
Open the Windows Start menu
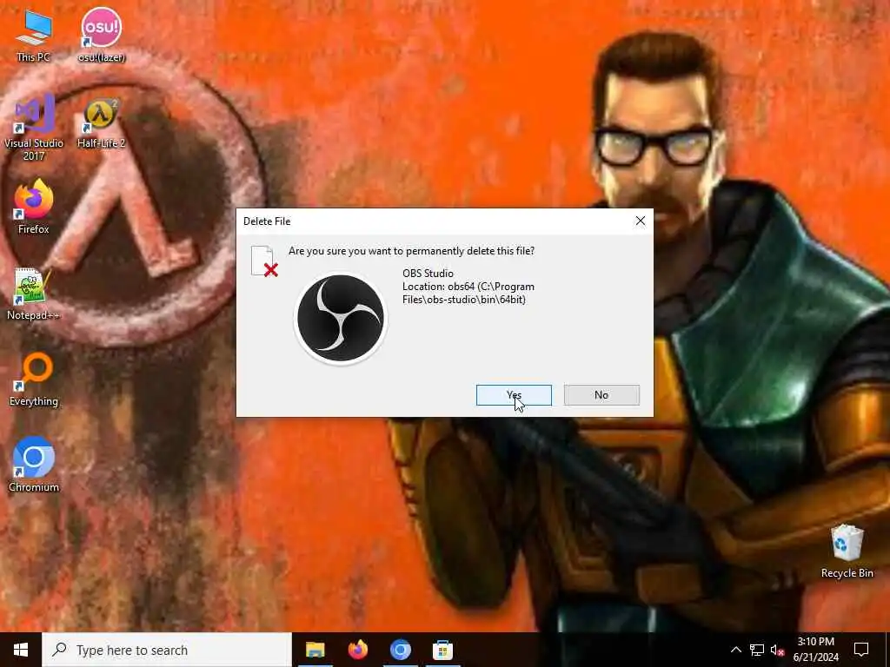click(21, 650)
